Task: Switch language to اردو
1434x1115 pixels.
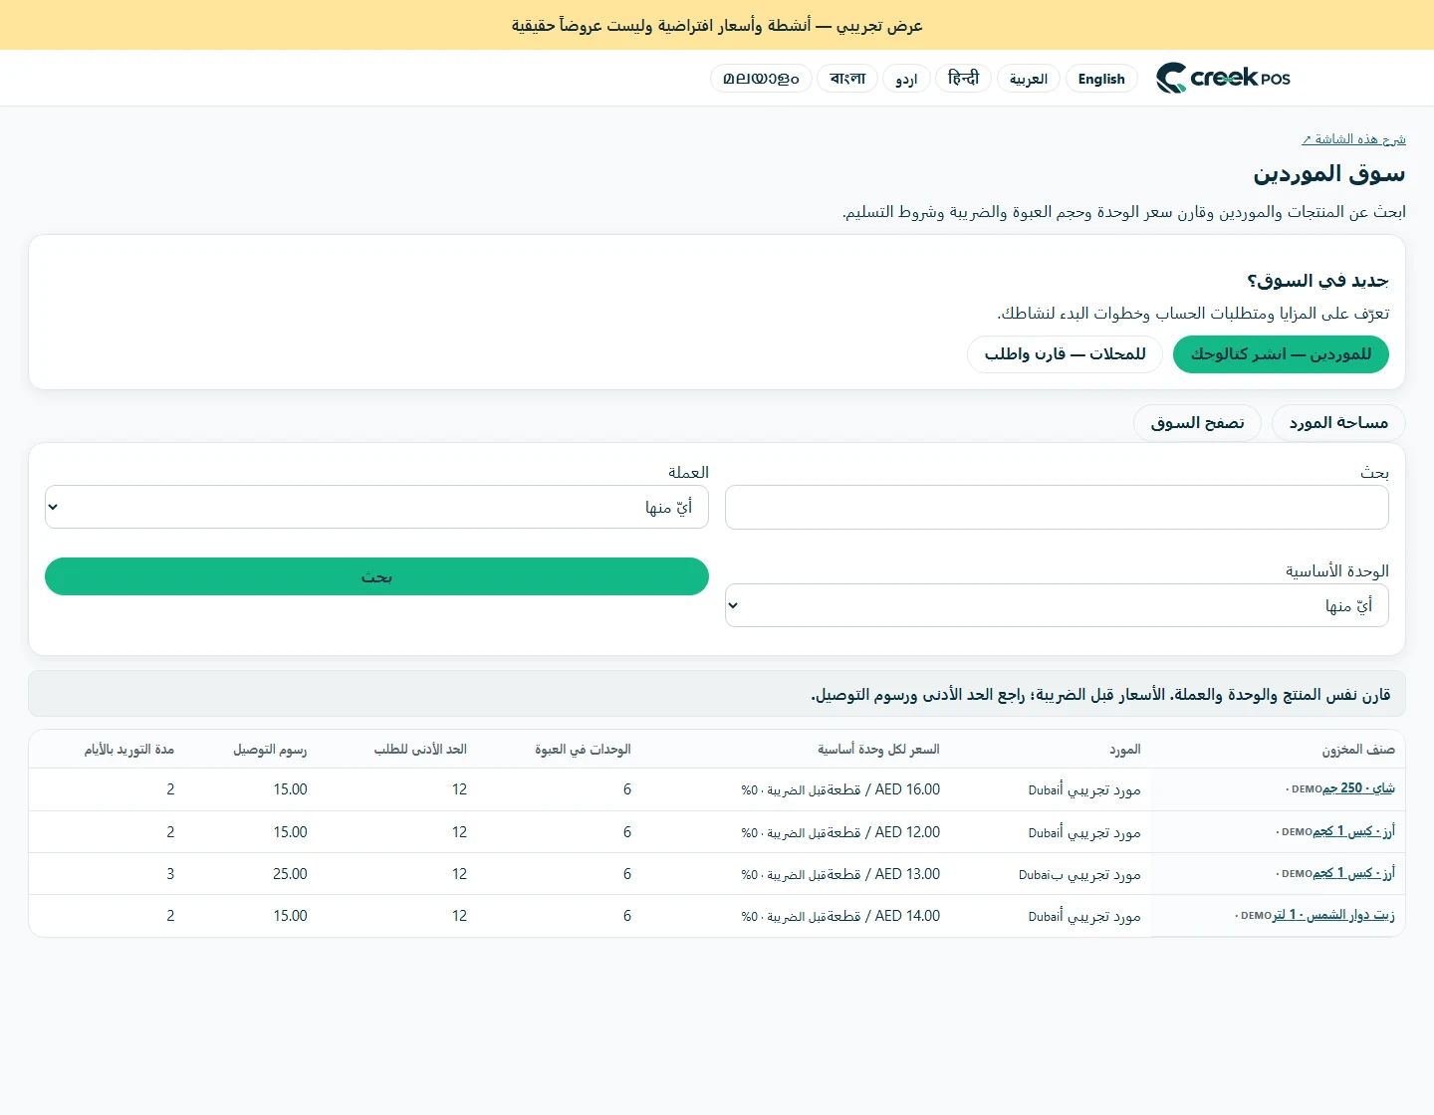Action: point(906,79)
